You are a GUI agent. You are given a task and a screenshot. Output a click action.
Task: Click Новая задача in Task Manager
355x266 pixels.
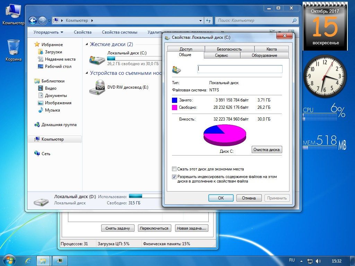click(x=191, y=228)
